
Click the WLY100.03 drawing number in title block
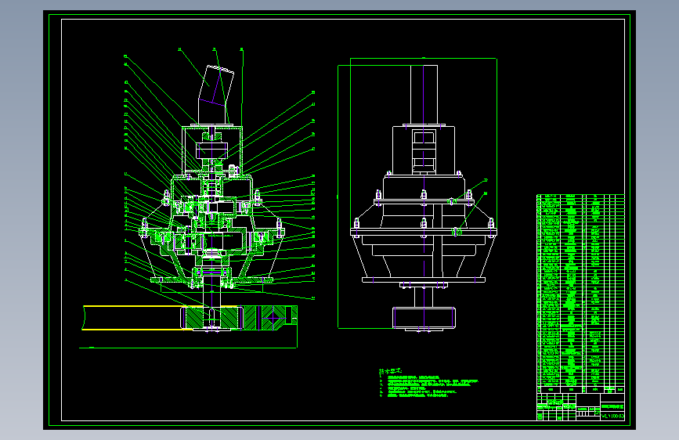point(612,417)
